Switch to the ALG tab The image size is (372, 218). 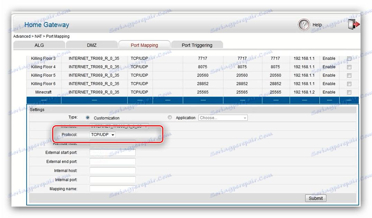tap(39, 45)
